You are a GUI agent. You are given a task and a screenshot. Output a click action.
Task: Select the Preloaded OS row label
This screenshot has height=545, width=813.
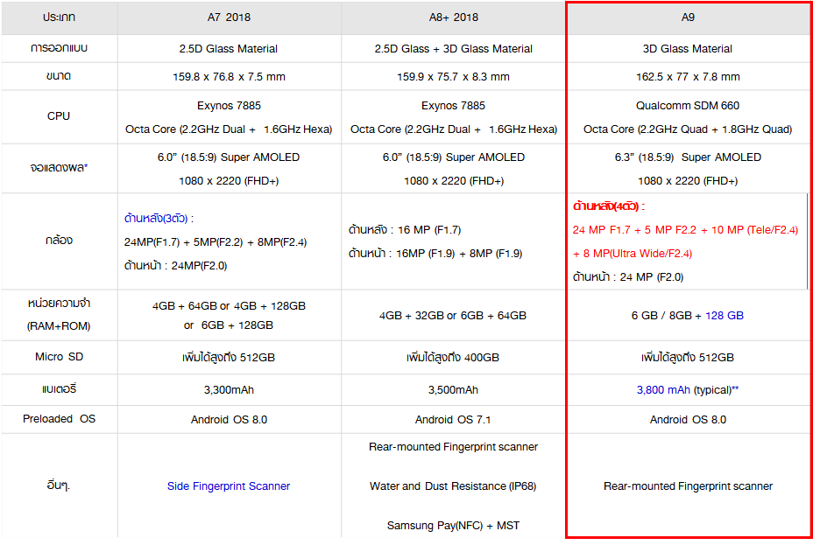click(59, 419)
